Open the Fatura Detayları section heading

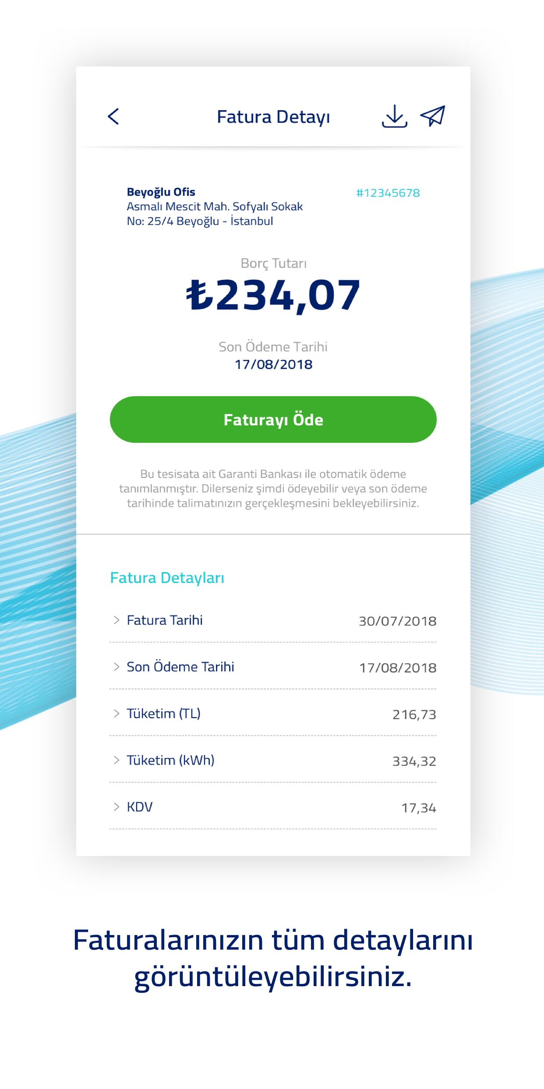pyautogui.click(x=167, y=578)
